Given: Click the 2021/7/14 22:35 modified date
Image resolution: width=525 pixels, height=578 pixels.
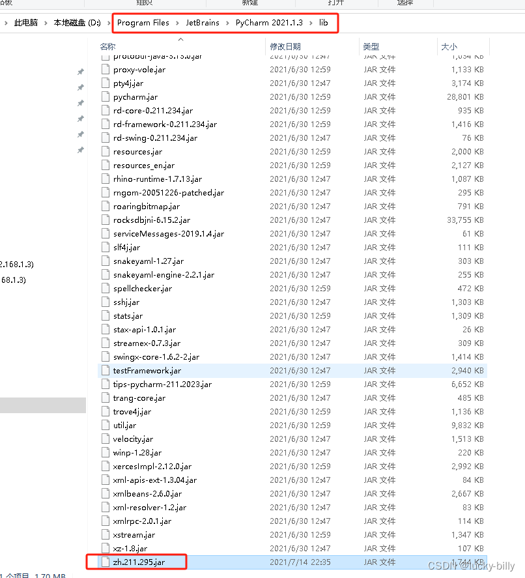Looking at the screenshot, I should click(300, 562).
